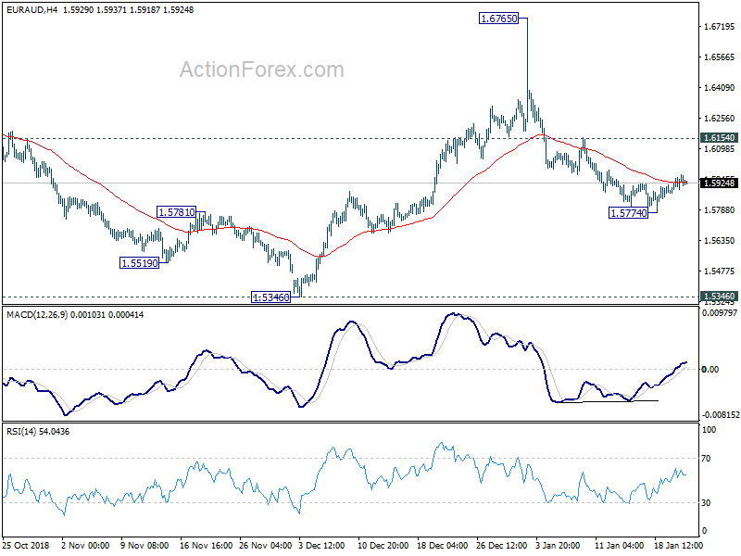Click the RSI 100 scale value
This screenshot has width=741, height=556.
[x=710, y=430]
